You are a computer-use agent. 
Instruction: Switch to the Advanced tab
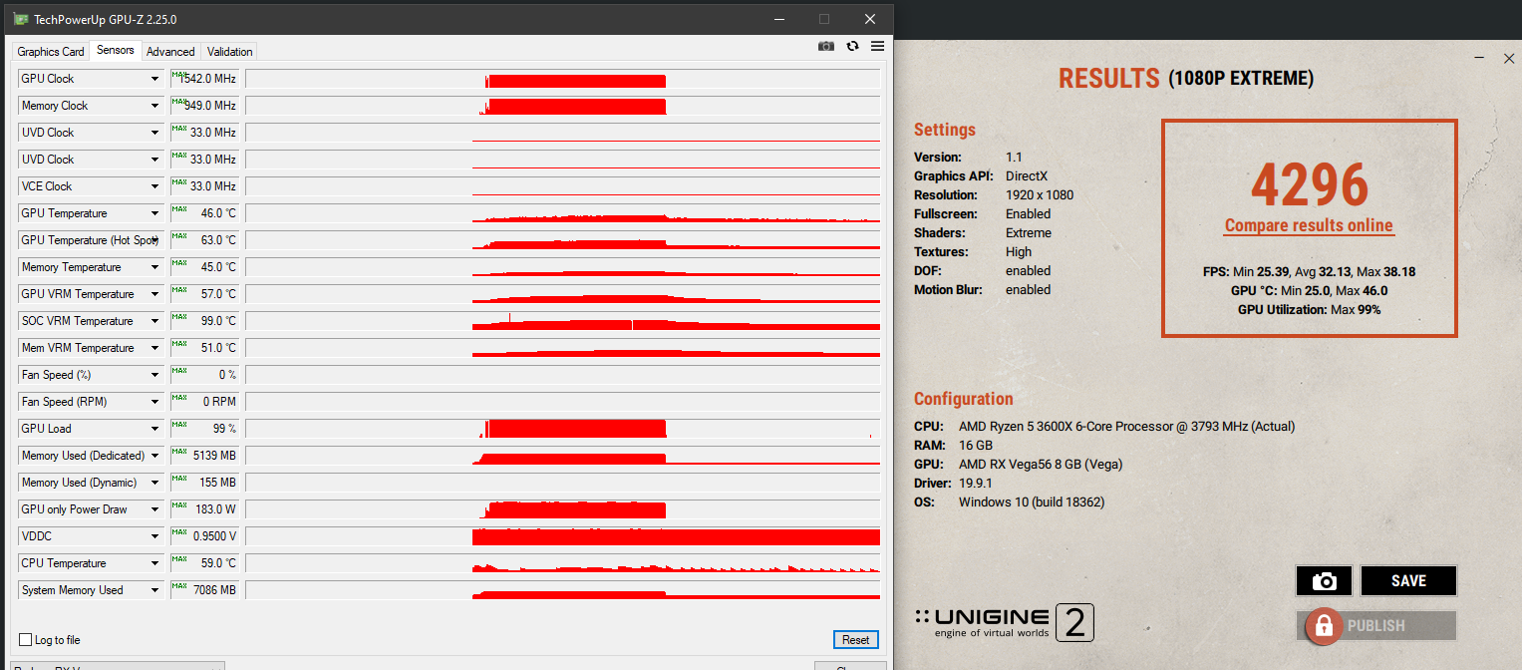pyautogui.click(x=170, y=52)
